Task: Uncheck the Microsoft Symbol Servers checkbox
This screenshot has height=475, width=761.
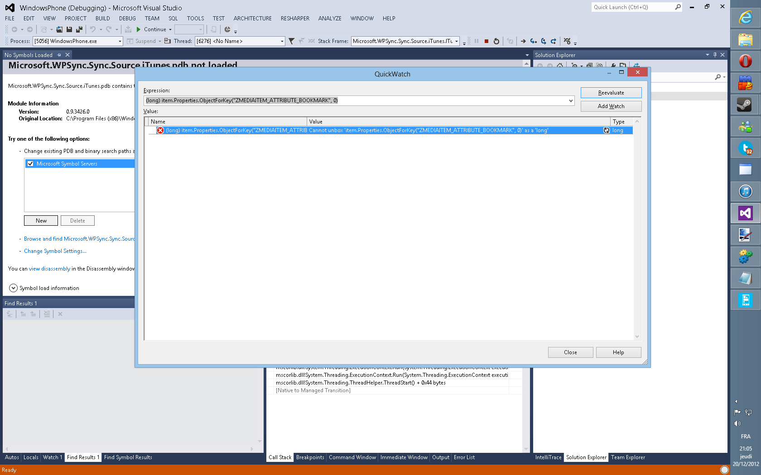Action: click(30, 164)
